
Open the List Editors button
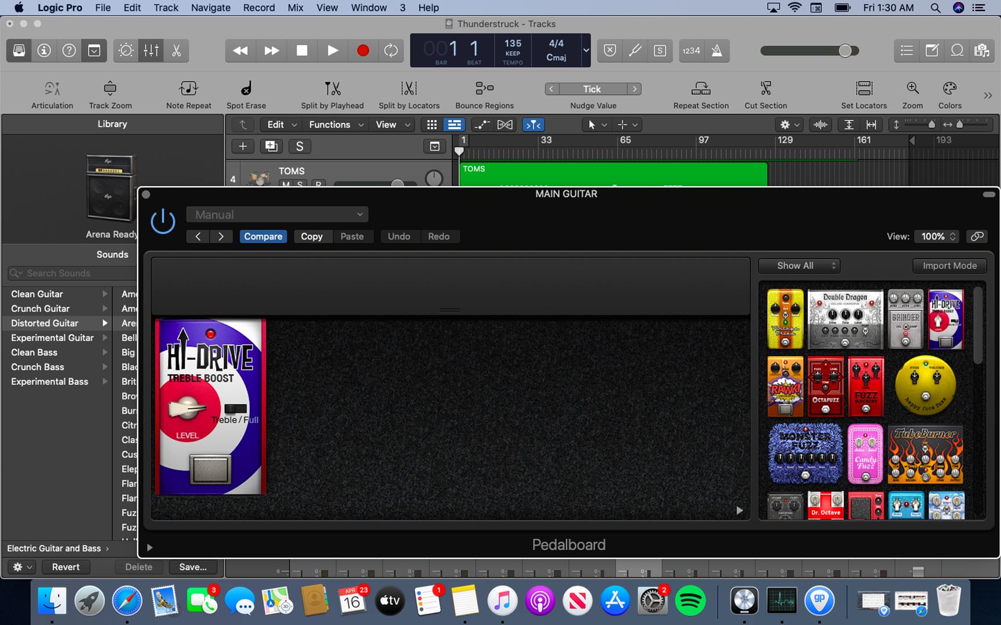pos(907,50)
